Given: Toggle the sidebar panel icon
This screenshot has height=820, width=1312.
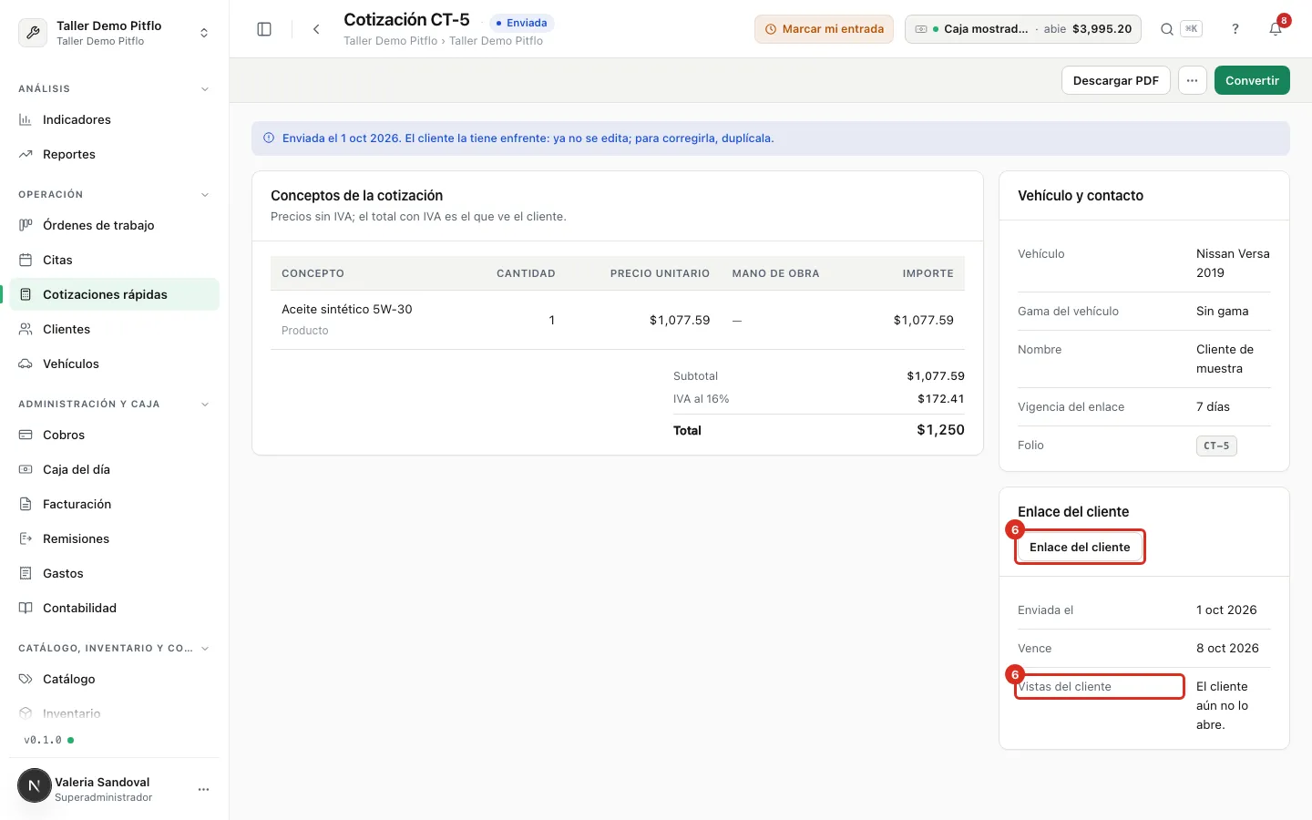Looking at the screenshot, I should click(264, 29).
